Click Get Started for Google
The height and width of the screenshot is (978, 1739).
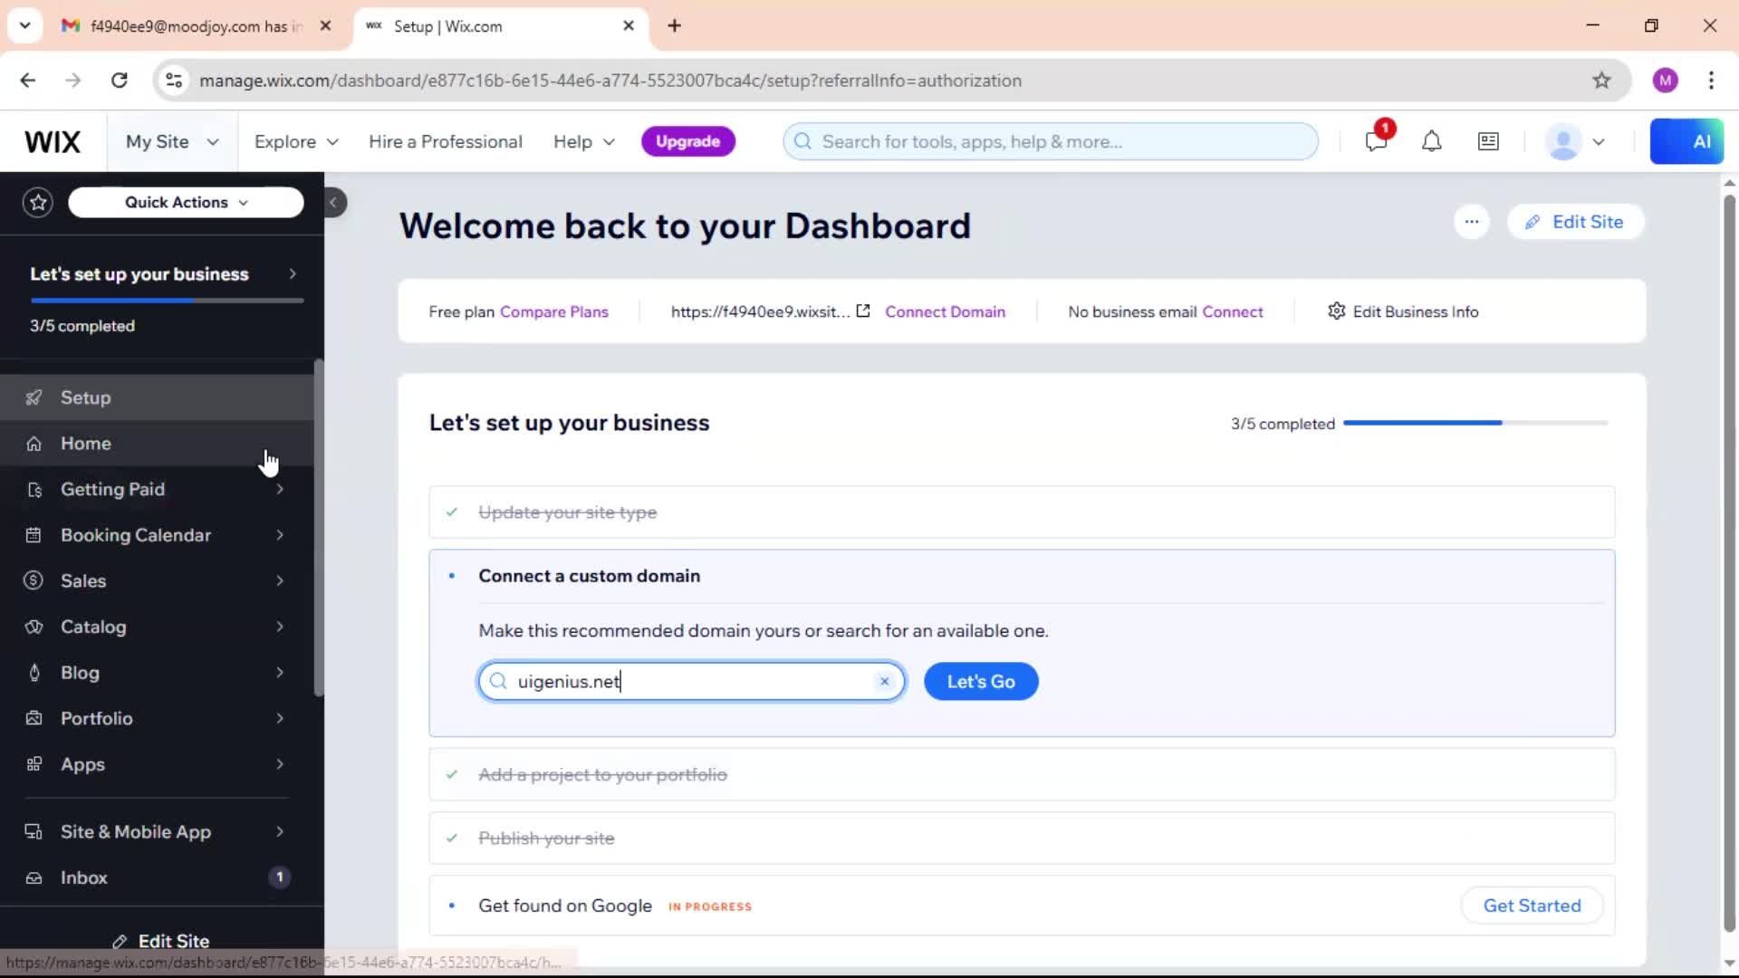click(x=1532, y=906)
